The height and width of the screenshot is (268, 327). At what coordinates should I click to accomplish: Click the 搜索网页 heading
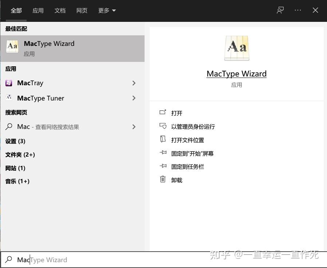(x=16, y=113)
